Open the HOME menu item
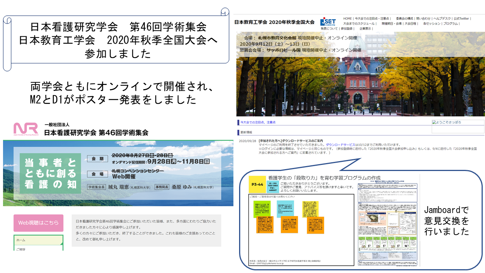 (x=347, y=19)
